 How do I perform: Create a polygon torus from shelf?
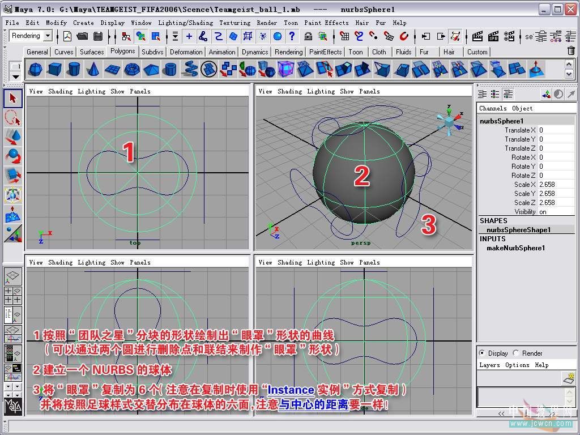131,69
